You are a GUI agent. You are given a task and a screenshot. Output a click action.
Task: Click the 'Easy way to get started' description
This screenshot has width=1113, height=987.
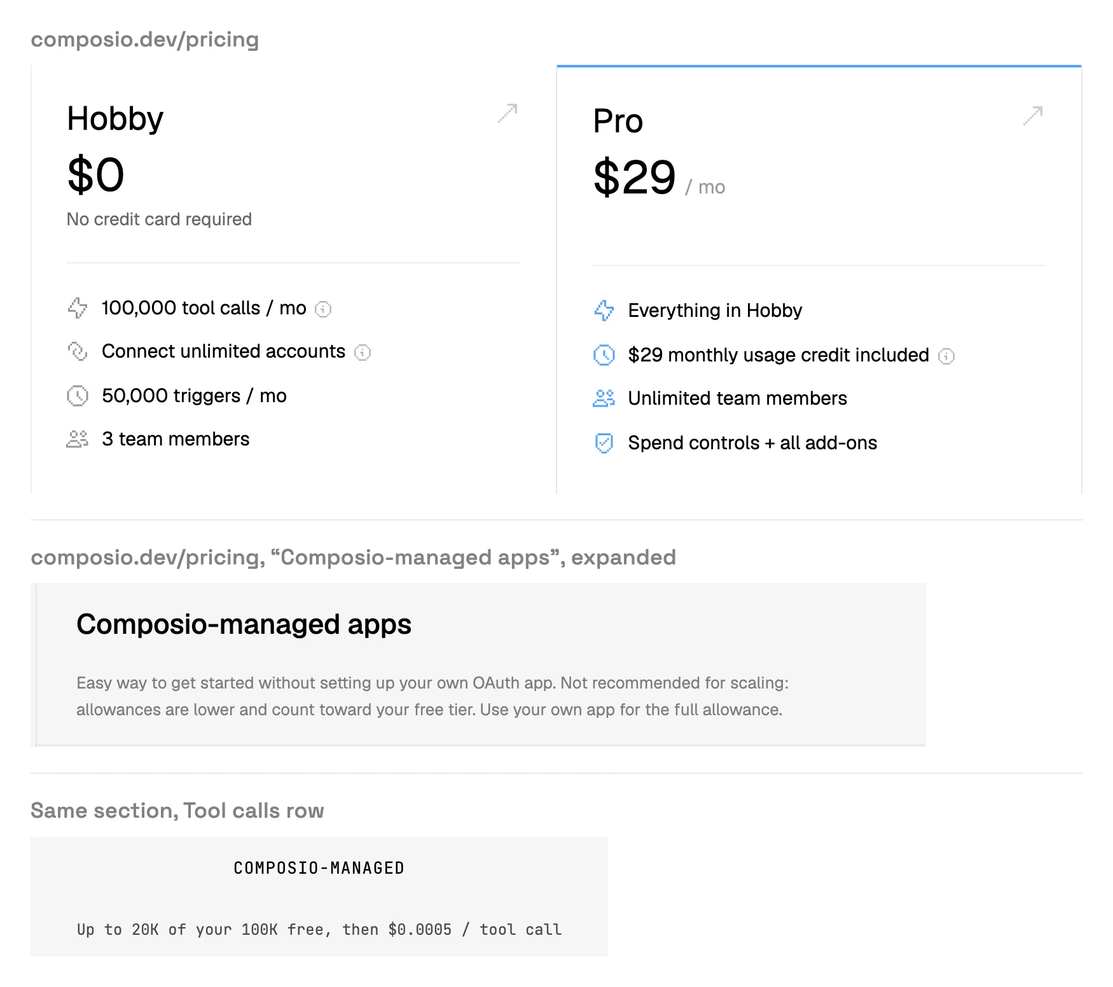coord(432,696)
